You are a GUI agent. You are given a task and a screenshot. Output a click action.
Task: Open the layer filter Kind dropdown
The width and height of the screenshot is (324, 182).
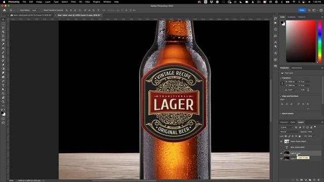287,127
